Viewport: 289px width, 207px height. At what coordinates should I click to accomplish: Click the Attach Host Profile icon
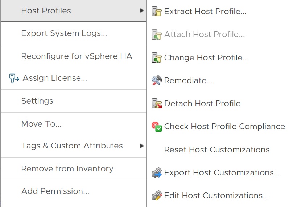[156, 35]
